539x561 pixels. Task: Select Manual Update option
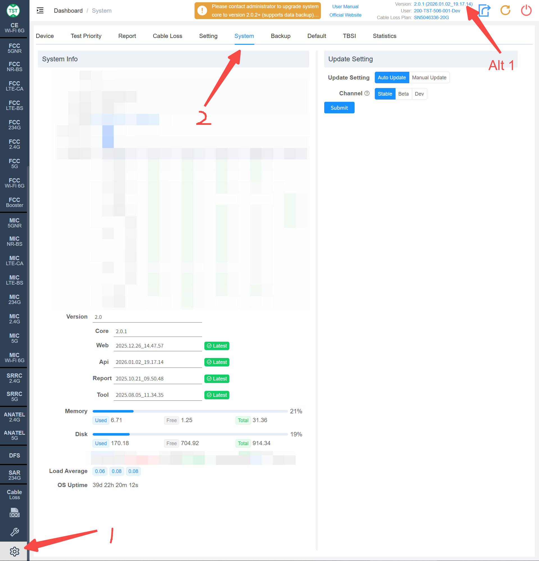pyautogui.click(x=429, y=78)
